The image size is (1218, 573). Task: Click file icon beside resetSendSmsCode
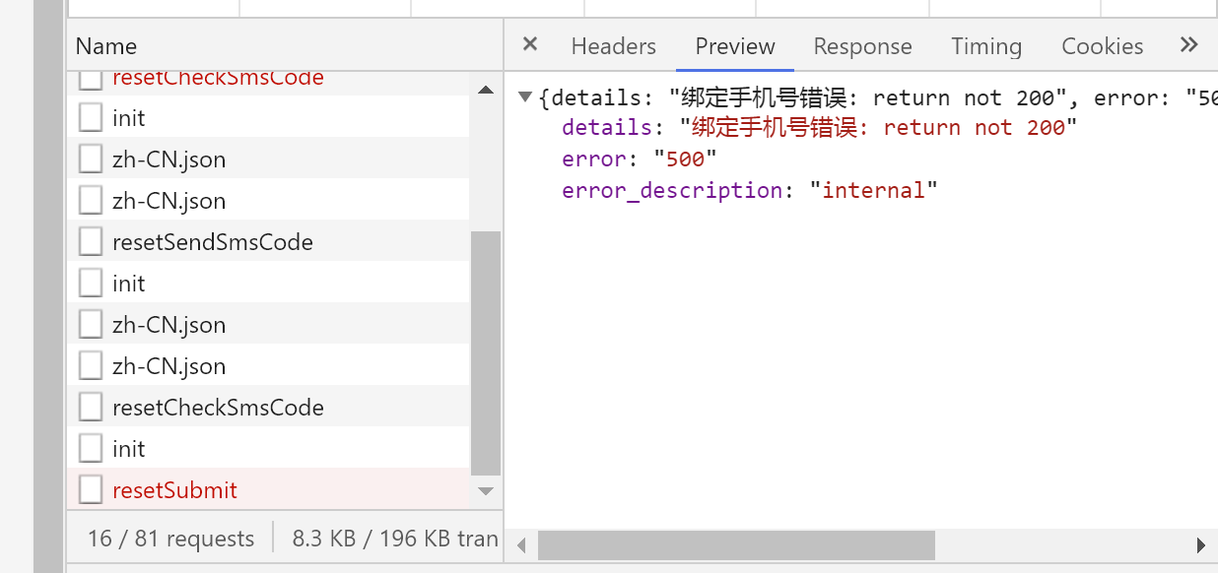click(91, 241)
